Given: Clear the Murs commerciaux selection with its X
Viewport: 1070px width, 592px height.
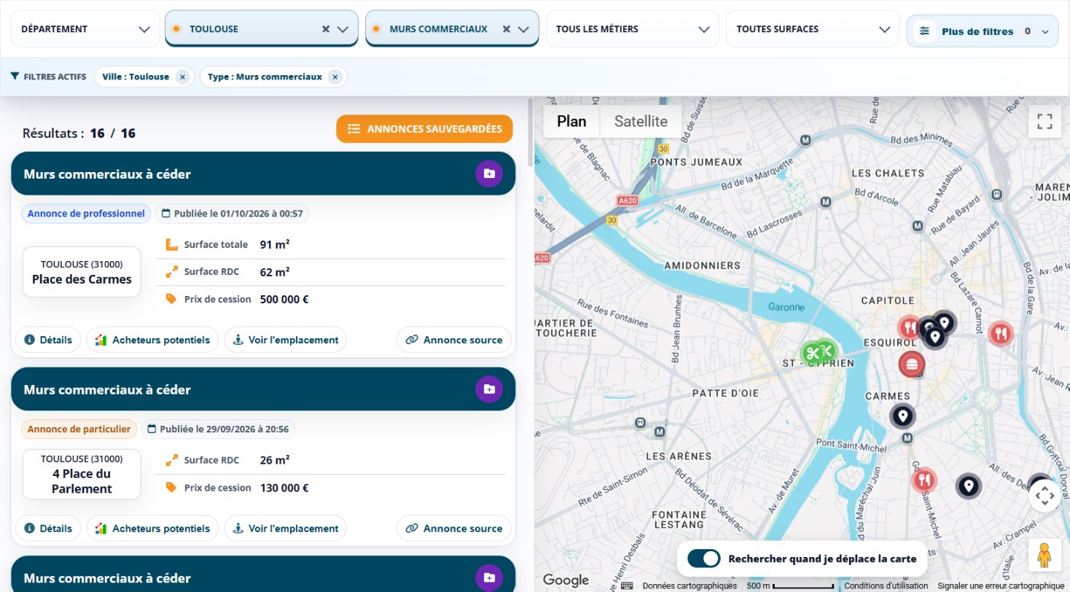Looking at the screenshot, I should 506,29.
